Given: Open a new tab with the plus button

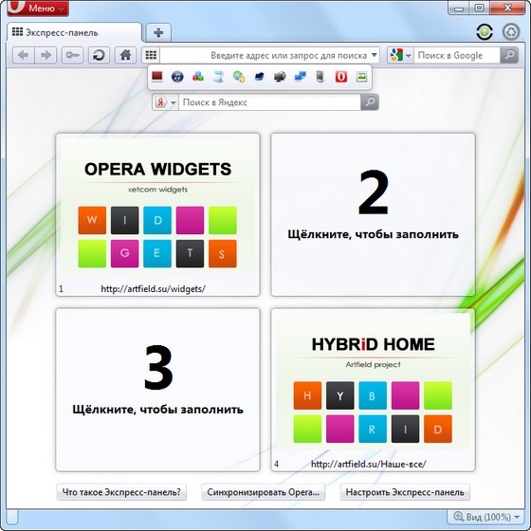Looking at the screenshot, I should pyautogui.click(x=158, y=32).
